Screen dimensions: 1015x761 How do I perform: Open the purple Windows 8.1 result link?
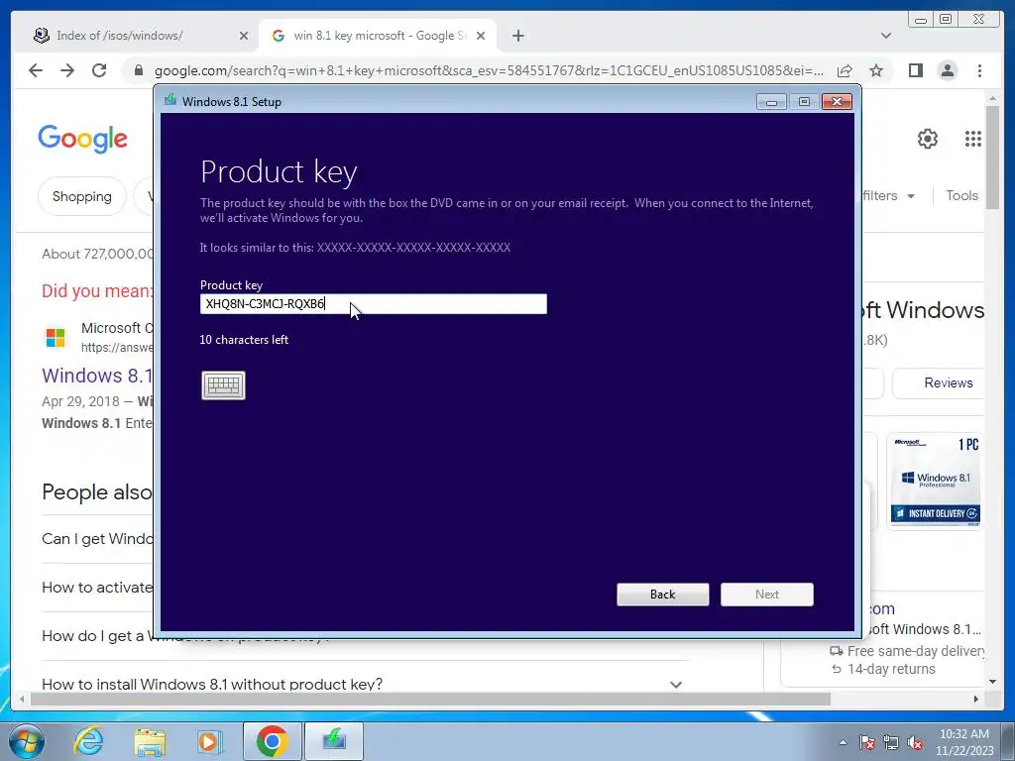(x=97, y=376)
